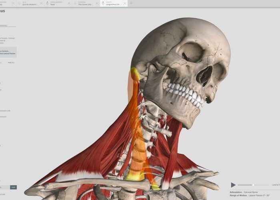Switch to the Quiz tab
Screen dimensions: 280x200
pyautogui.click(x=30, y=3)
